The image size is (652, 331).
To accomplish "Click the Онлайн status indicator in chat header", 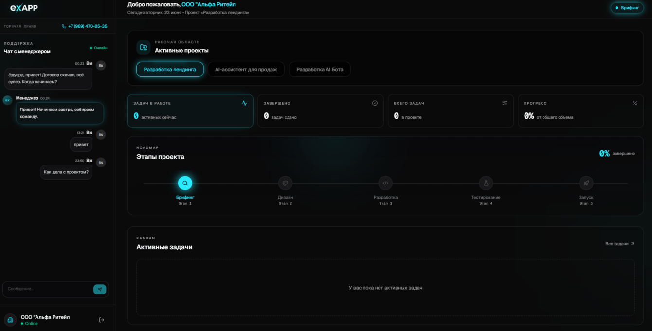I will [98, 48].
